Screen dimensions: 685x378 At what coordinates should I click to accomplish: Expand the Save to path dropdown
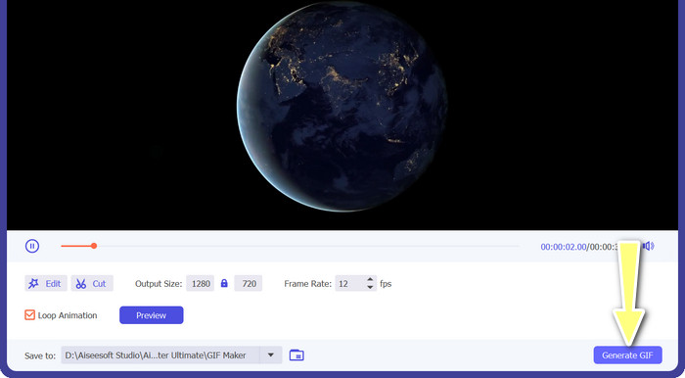(x=271, y=354)
